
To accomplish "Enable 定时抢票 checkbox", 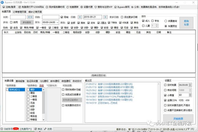I will pos(165,85).
